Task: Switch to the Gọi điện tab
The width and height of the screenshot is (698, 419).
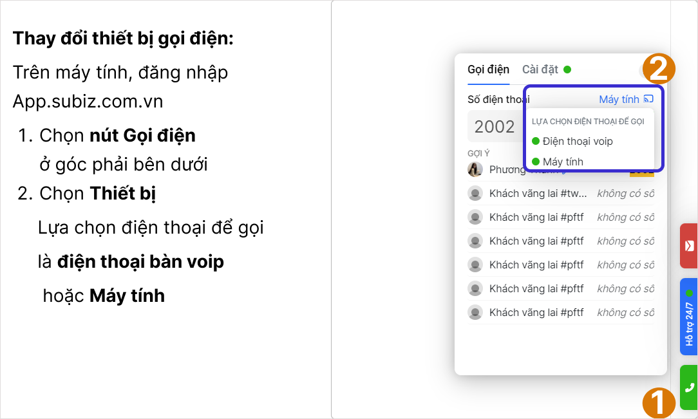Action: click(x=488, y=70)
